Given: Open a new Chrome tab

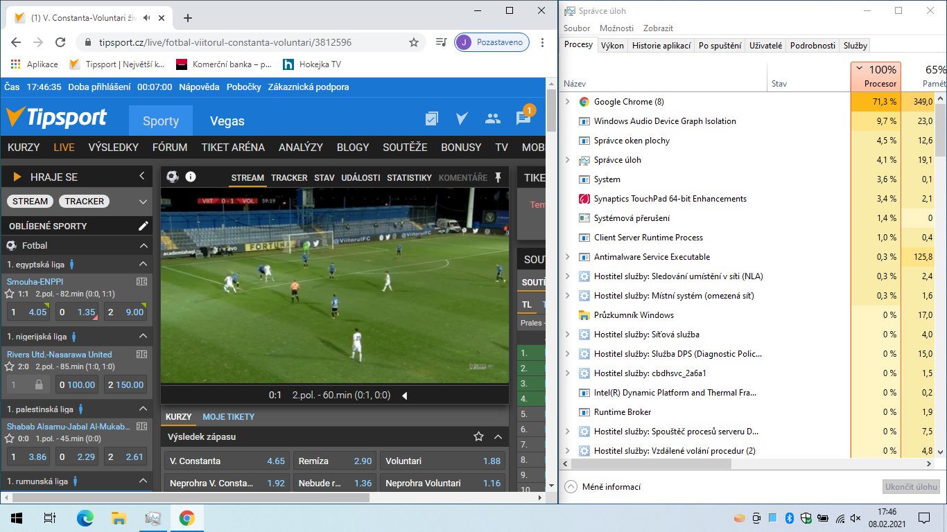Looking at the screenshot, I should (188, 18).
